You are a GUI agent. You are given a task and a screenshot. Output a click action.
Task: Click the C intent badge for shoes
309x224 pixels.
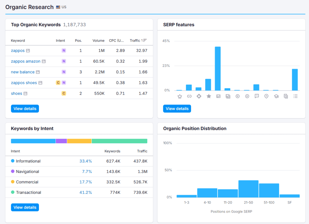(64, 93)
